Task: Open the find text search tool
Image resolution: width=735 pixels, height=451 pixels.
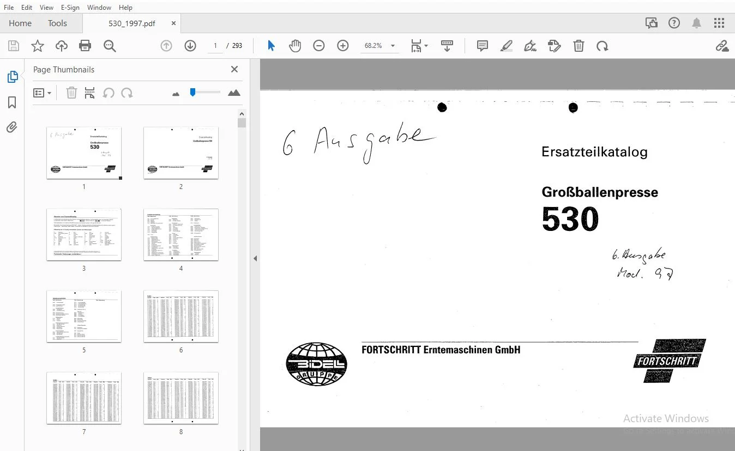Action: (x=110, y=46)
